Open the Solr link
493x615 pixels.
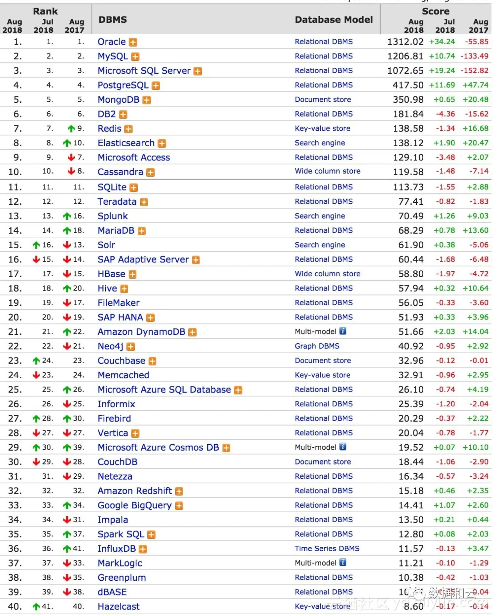(x=106, y=245)
